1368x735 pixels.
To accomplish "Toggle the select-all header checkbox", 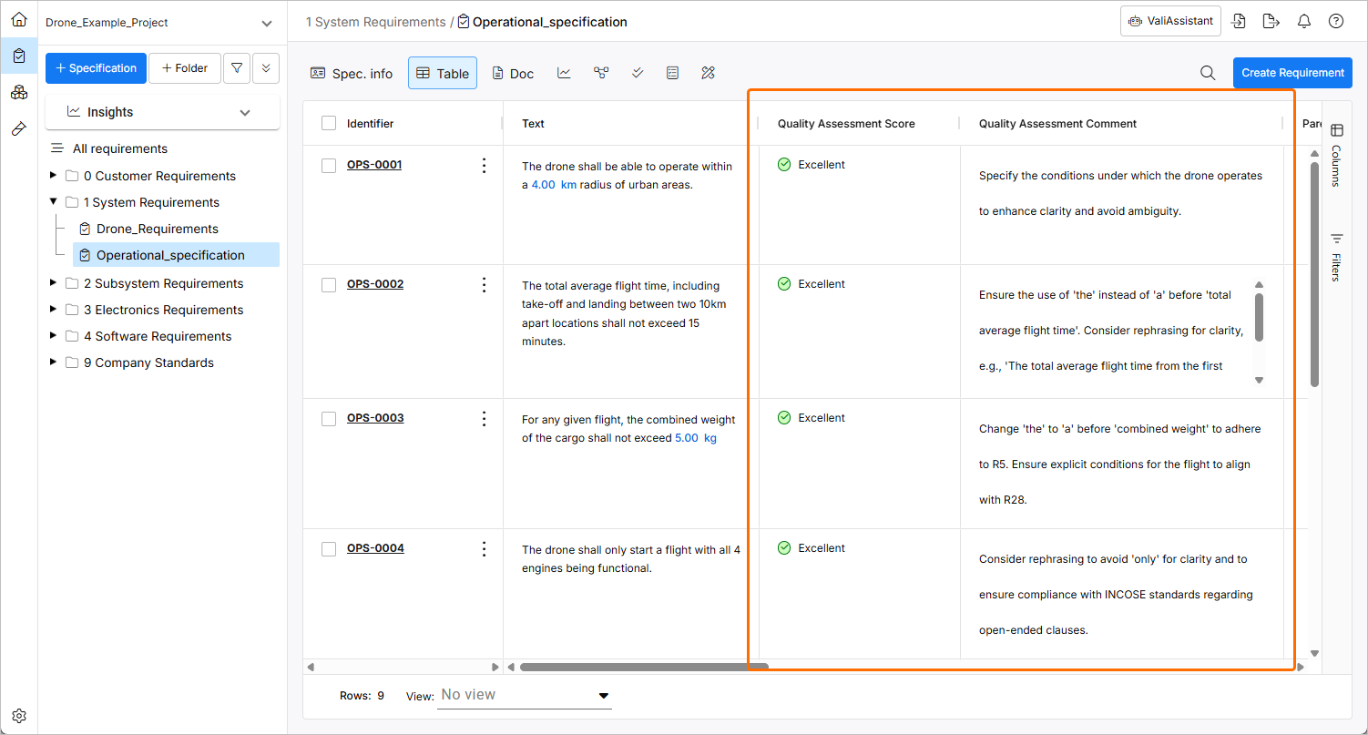I will coord(329,124).
